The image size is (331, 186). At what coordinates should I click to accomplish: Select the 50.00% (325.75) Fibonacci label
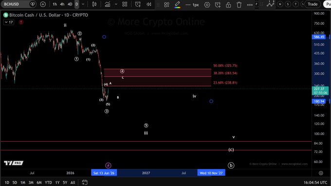[225, 66]
